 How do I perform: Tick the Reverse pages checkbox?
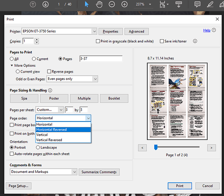[49, 71]
